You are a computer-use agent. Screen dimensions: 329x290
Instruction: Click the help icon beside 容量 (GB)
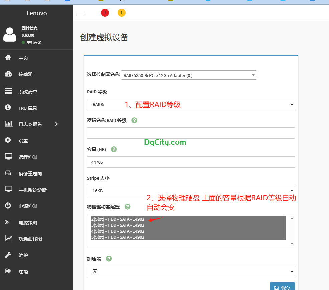click(x=114, y=149)
